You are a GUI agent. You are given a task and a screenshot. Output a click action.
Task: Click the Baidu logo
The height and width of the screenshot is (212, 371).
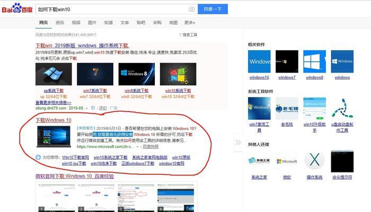click(17, 8)
